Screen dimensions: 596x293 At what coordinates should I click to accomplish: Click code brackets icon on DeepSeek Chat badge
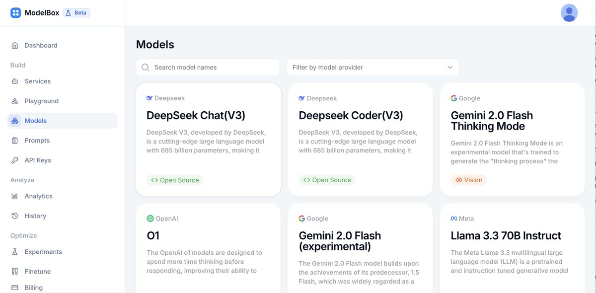pos(154,180)
